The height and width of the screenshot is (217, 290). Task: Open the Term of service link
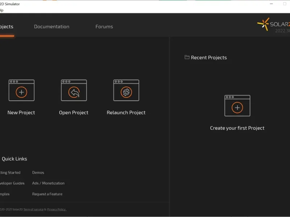33,209
